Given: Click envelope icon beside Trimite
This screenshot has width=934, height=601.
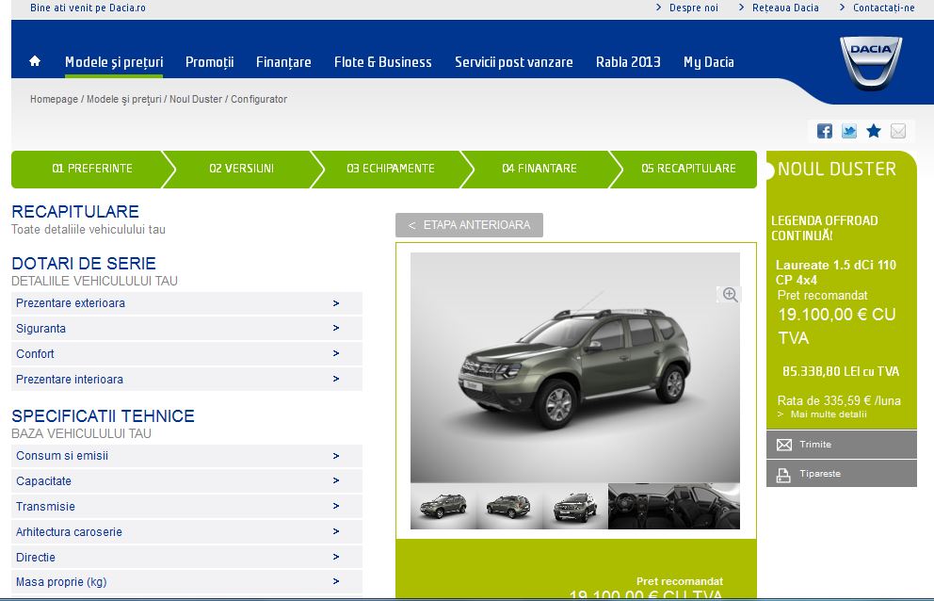Looking at the screenshot, I should (x=784, y=445).
